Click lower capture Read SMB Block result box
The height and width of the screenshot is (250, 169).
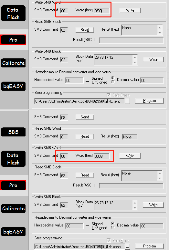[139, 175]
